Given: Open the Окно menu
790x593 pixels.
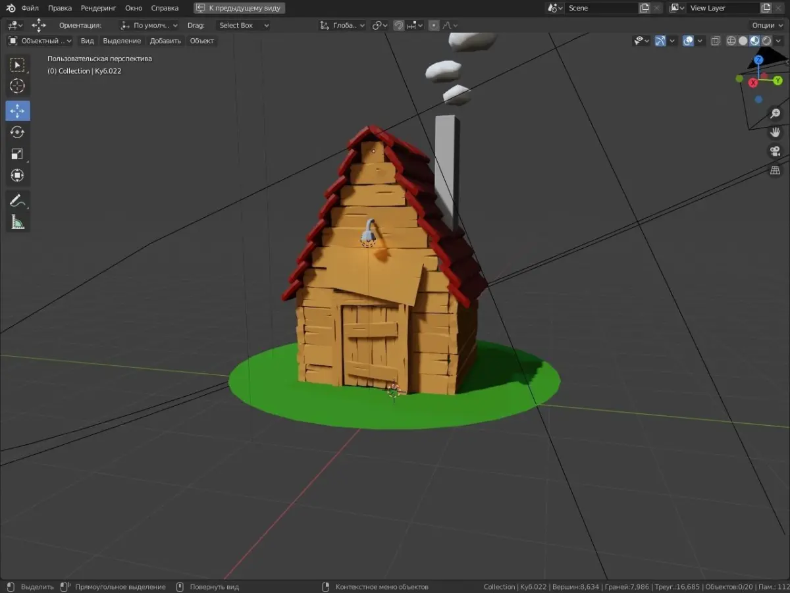Looking at the screenshot, I should pos(134,8).
